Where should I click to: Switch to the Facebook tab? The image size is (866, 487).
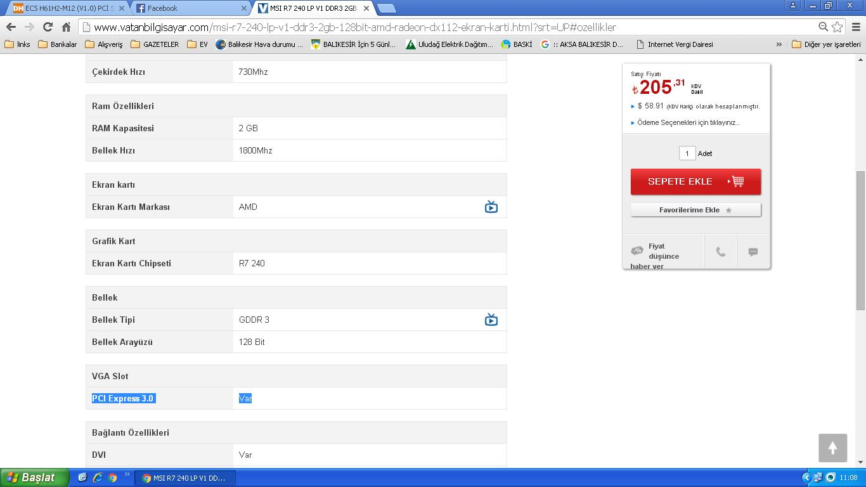[190, 8]
